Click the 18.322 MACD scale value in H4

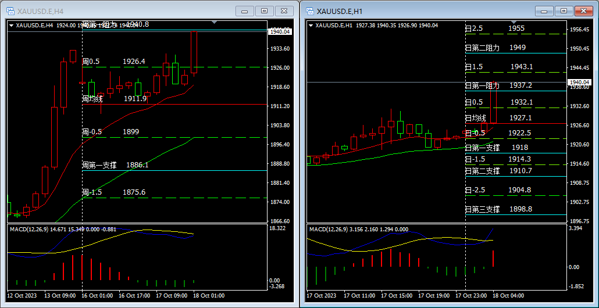click(278, 228)
